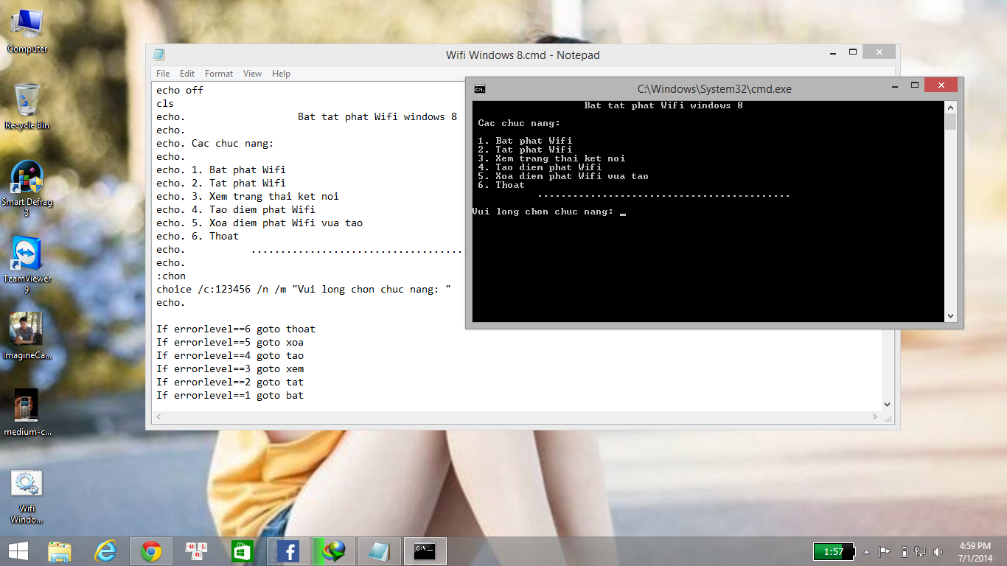Image resolution: width=1007 pixels, height=566 pixels.
Task: Open the volume speaker tray icon
Action: (938, 551)
